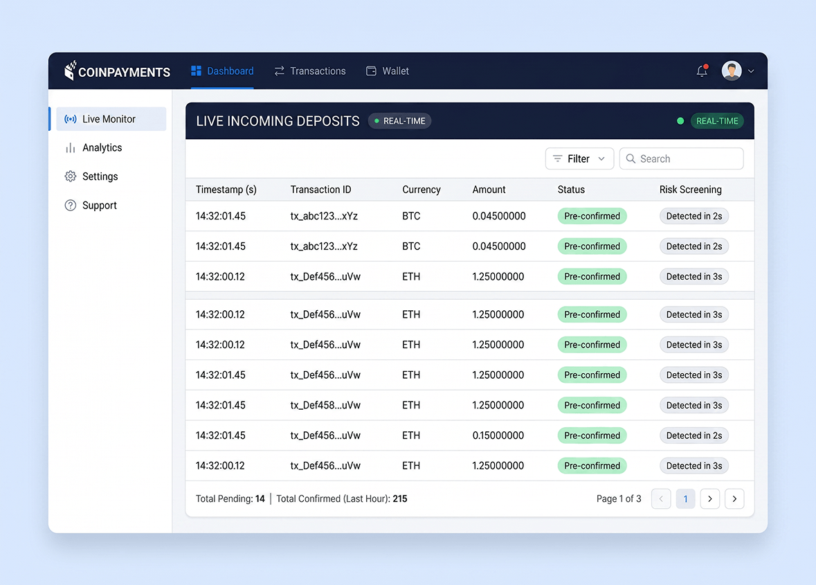The width and height of the screenshot is (816, 585).
Task: Switch to the Transactions tab
Action: coord(310,71)
